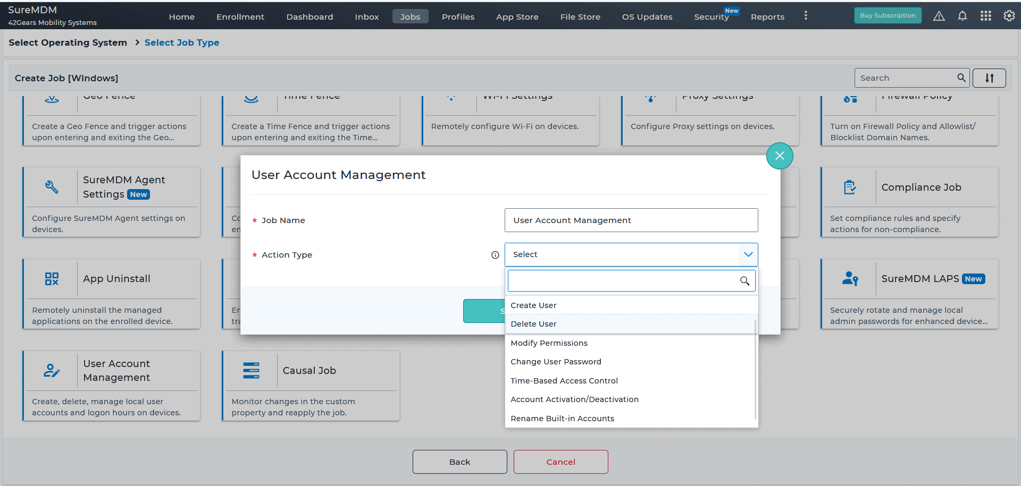
Task: Open the alerts warning triangle icon
Action: click(x=939, y=16)
